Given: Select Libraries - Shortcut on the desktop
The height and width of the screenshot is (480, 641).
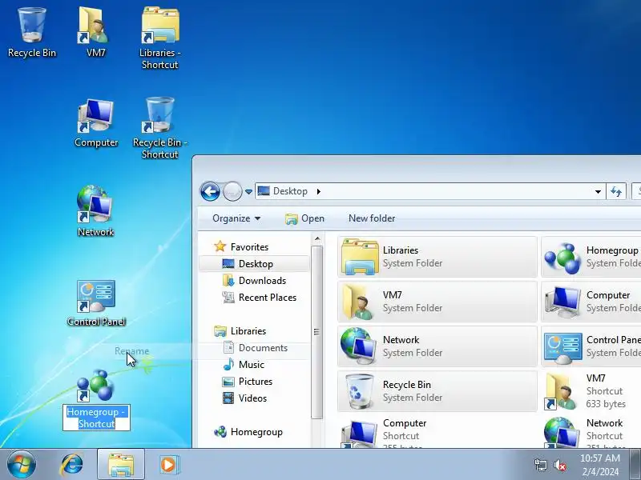Looking at the screenshot, I should [159, 38].
